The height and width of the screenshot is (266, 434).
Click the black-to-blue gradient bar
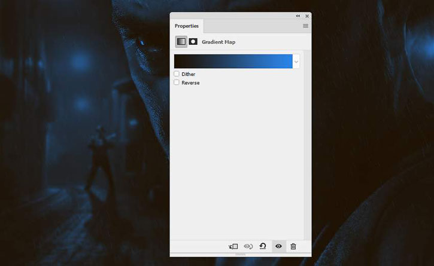[x=233, y=62]
